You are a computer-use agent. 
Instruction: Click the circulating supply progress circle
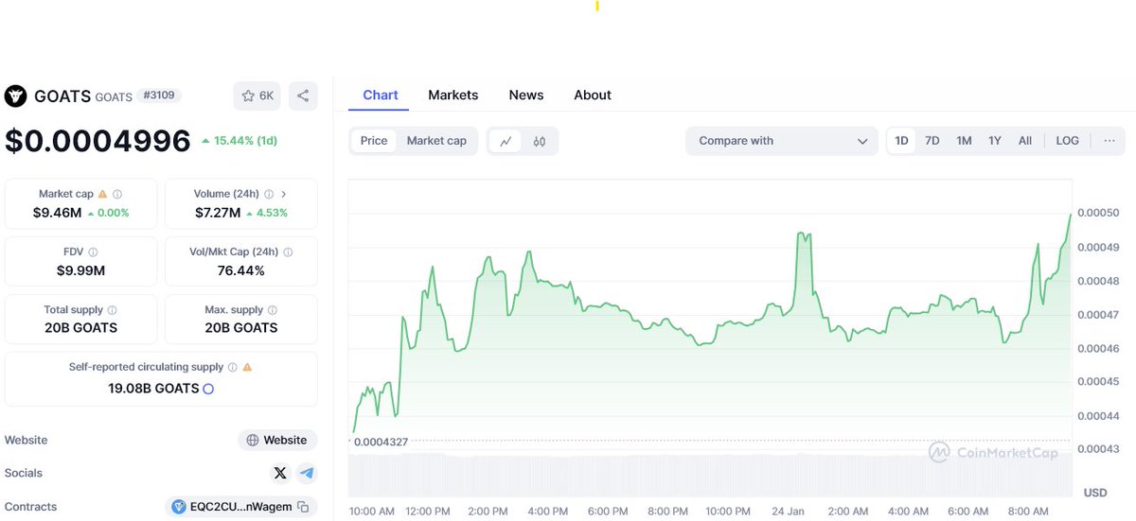[208, 389]
